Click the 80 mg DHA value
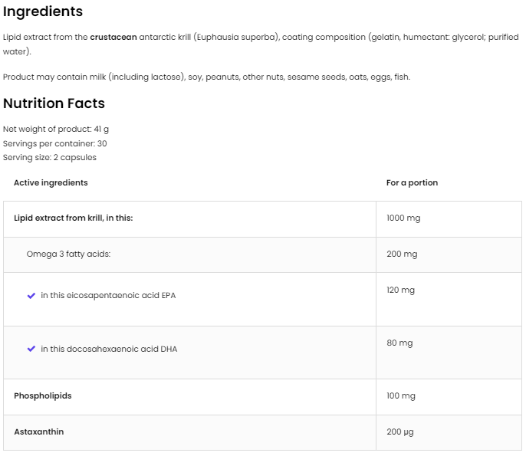Image resolution: width=526 pixels, height=456 pixels. tap(399, 343)
